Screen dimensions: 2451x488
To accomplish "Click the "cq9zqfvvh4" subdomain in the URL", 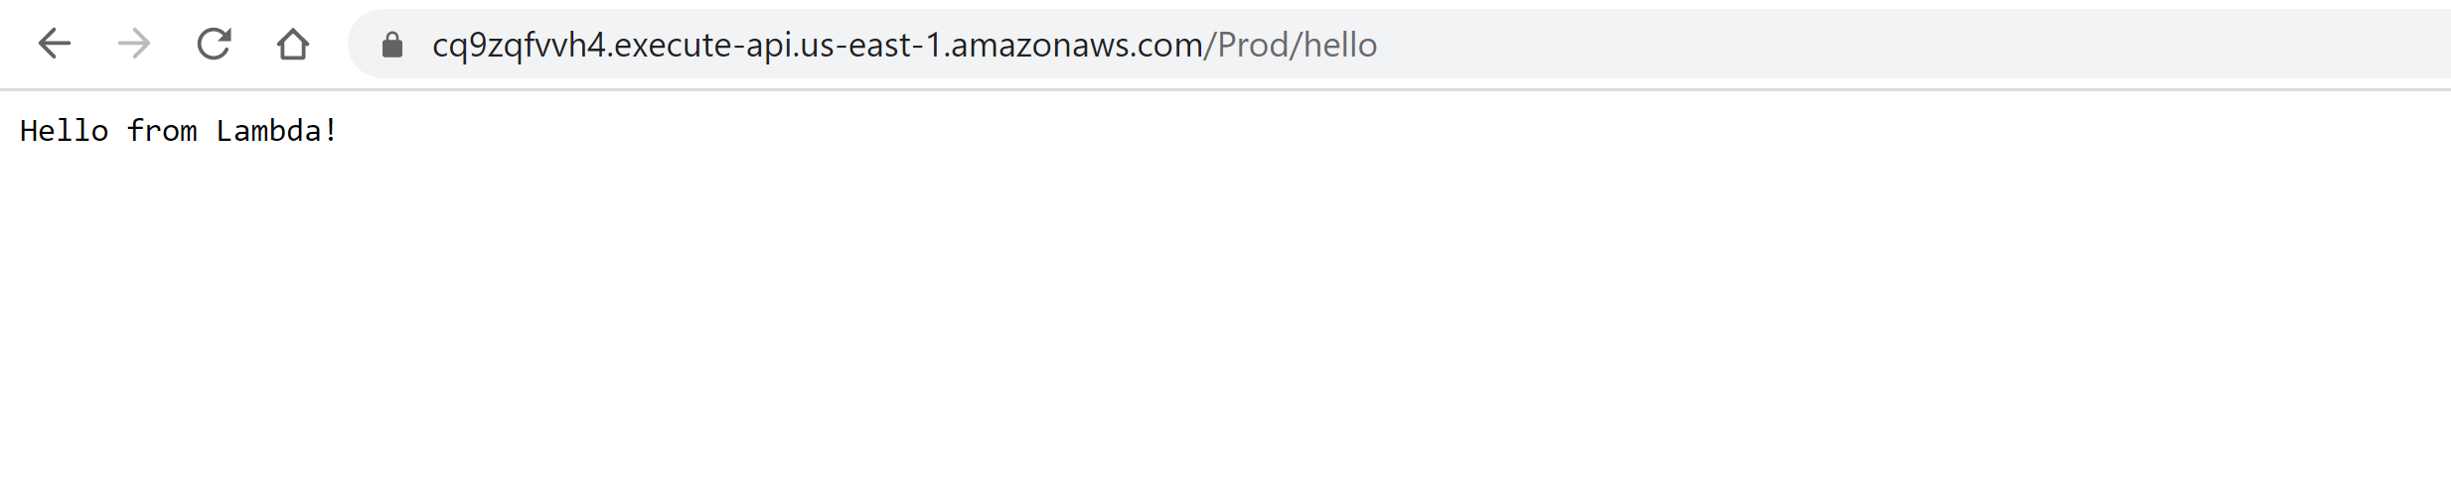I will 519,46.
